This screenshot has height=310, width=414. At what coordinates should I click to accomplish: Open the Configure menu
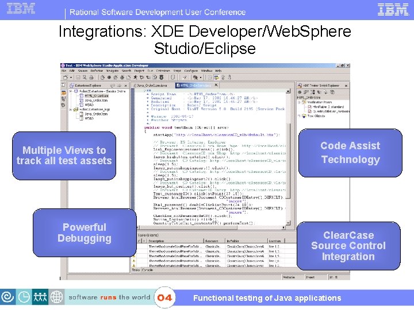click(x=191, y=71)
